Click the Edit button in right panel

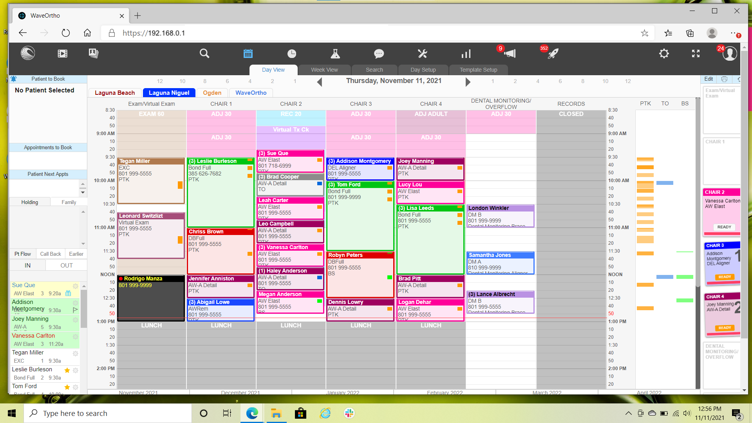click(x=709, y=79)
